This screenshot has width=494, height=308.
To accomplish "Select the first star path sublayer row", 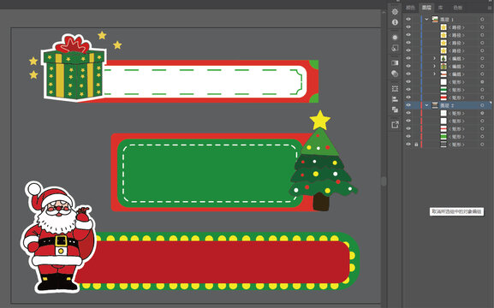I will tap(448, 27).
